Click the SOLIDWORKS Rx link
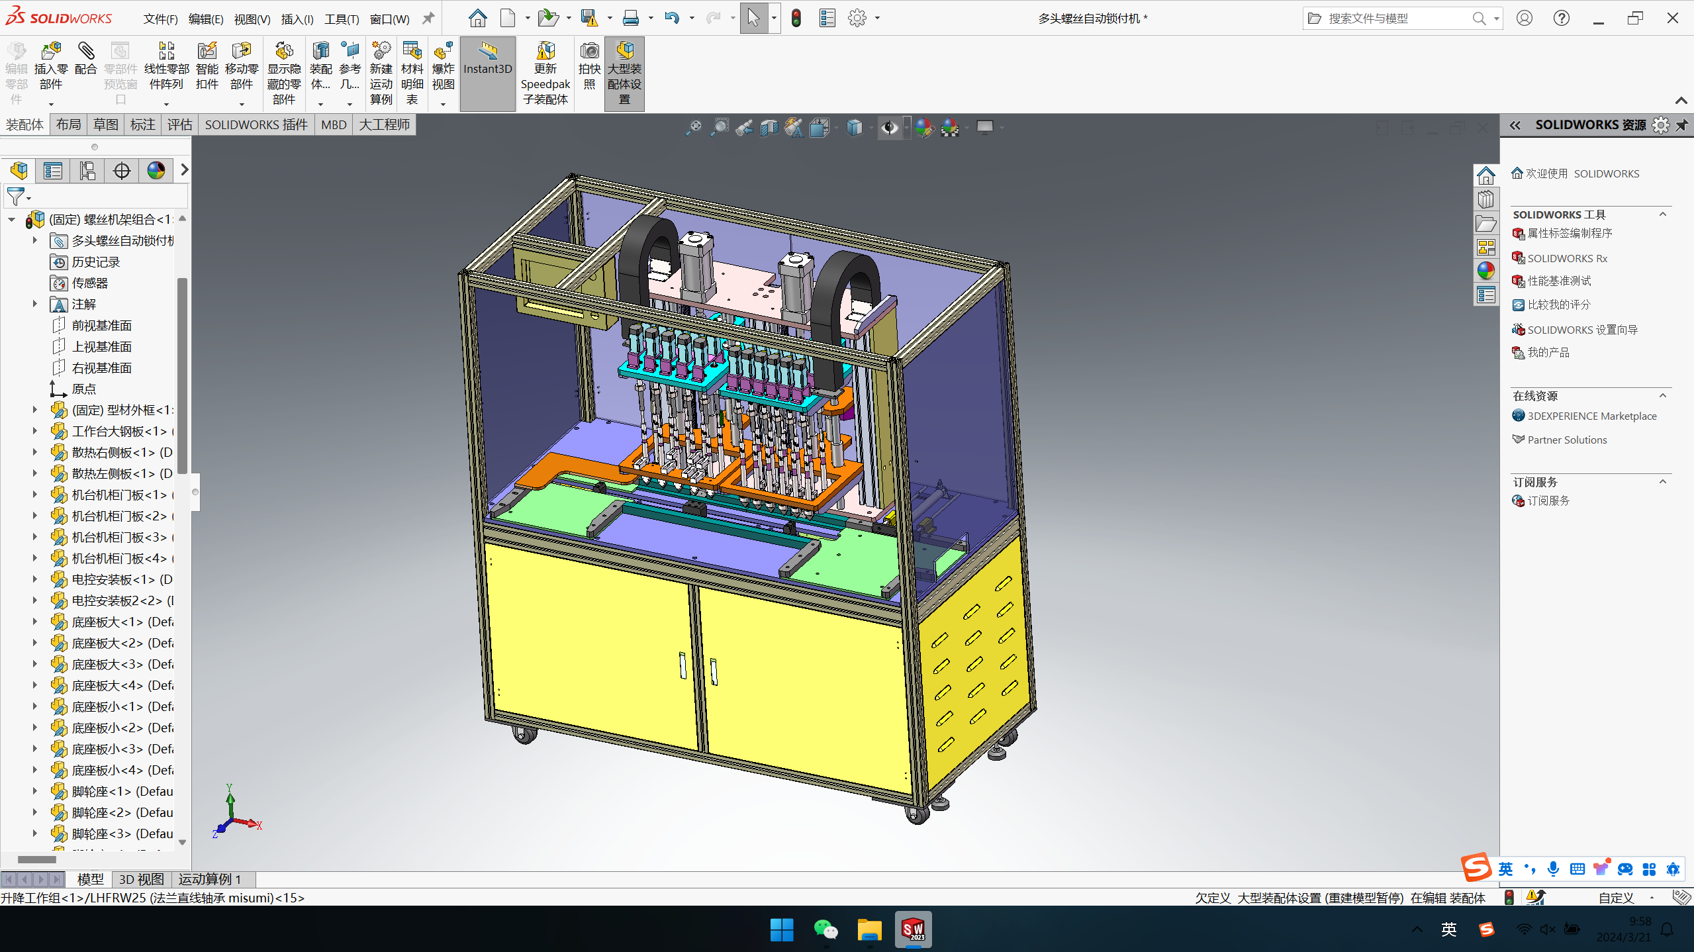This screenshot has width=1694, height=952. click(x=1567, y=258)
